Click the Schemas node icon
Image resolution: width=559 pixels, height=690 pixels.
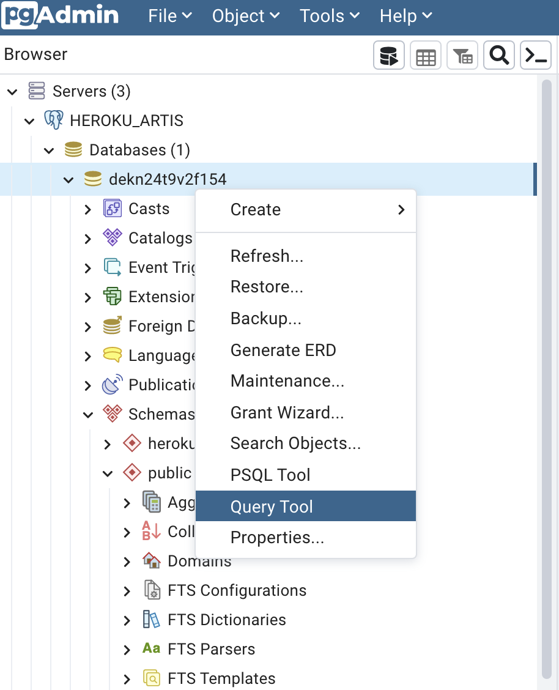coord(113,414)
